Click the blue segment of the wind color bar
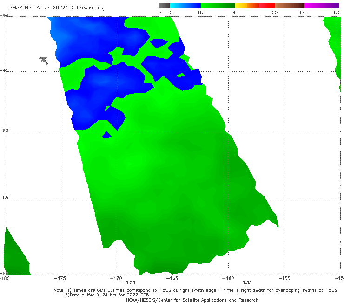Screen dimensions: 344x303 click(x=185, y=6)
